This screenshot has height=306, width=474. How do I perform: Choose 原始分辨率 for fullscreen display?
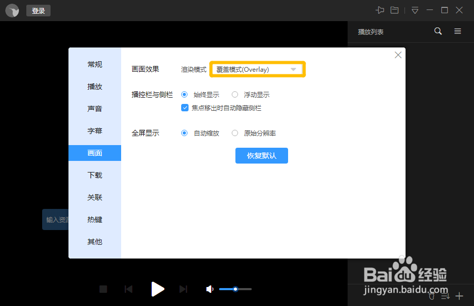234,133
